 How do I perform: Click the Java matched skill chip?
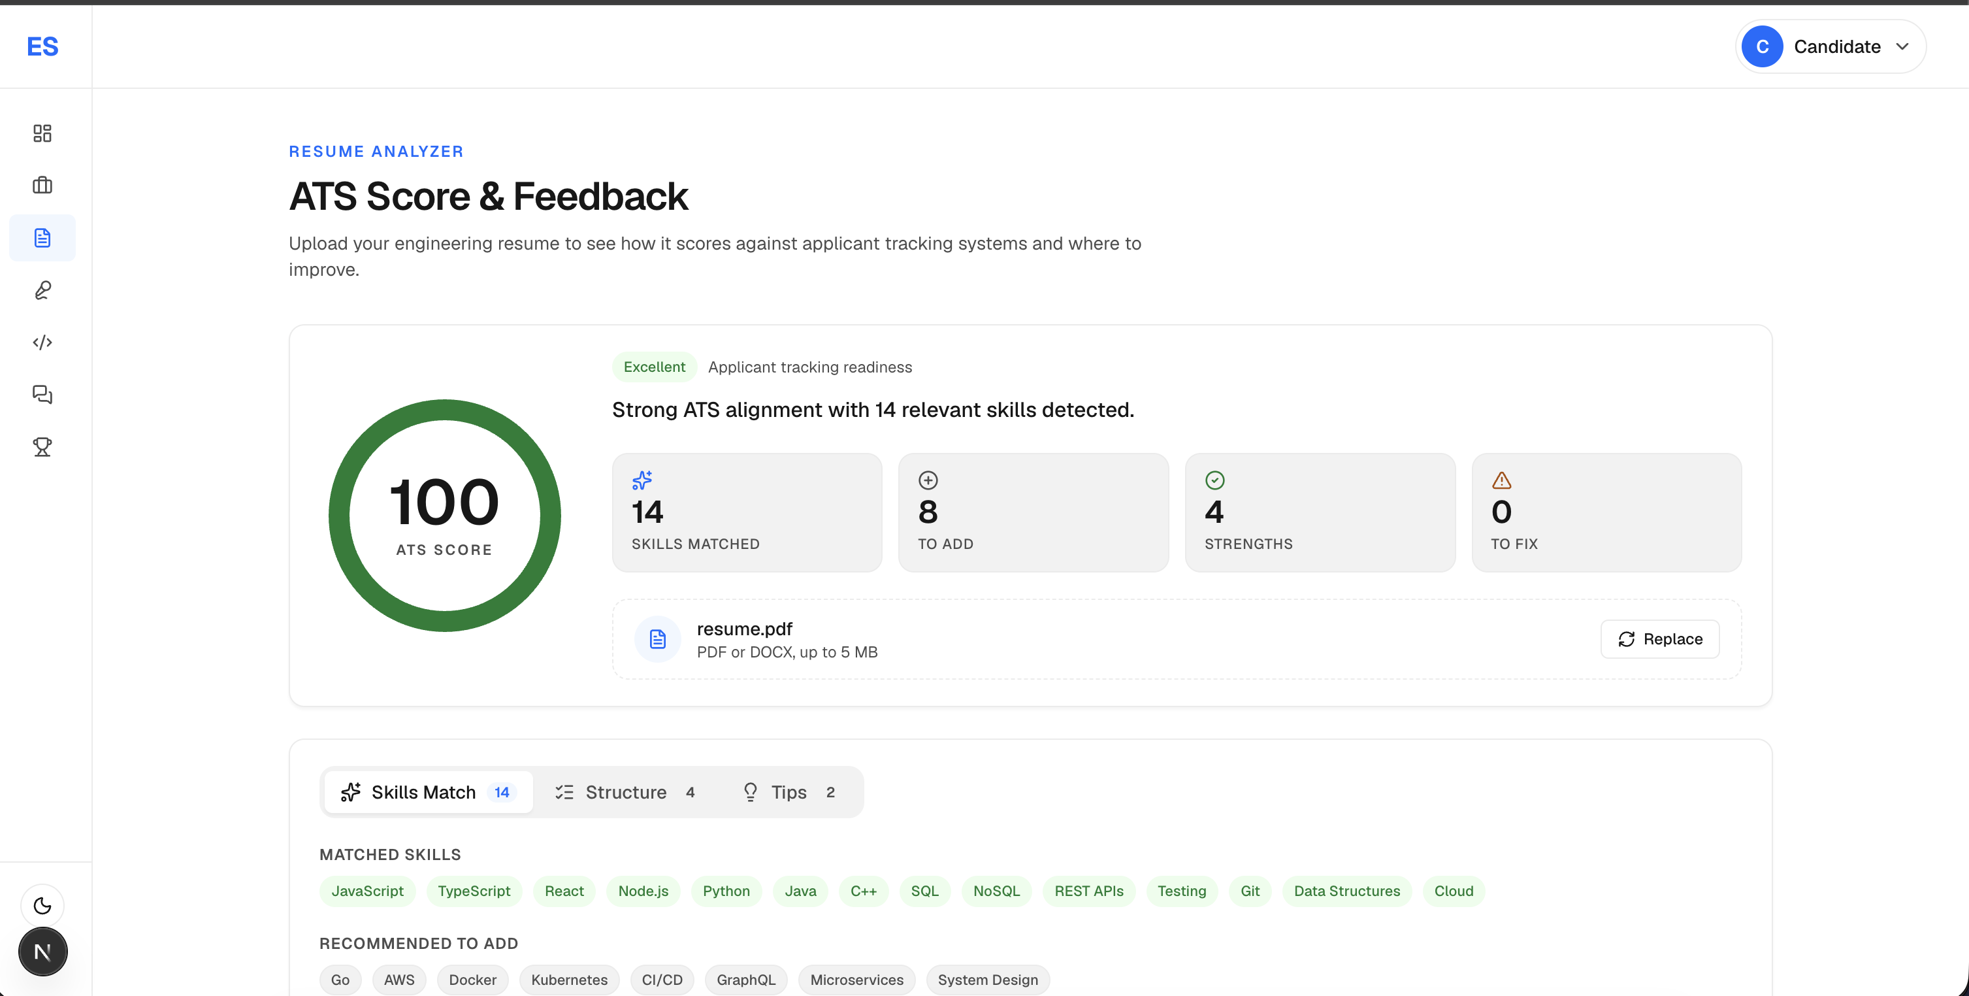click(x=800, y=891)
